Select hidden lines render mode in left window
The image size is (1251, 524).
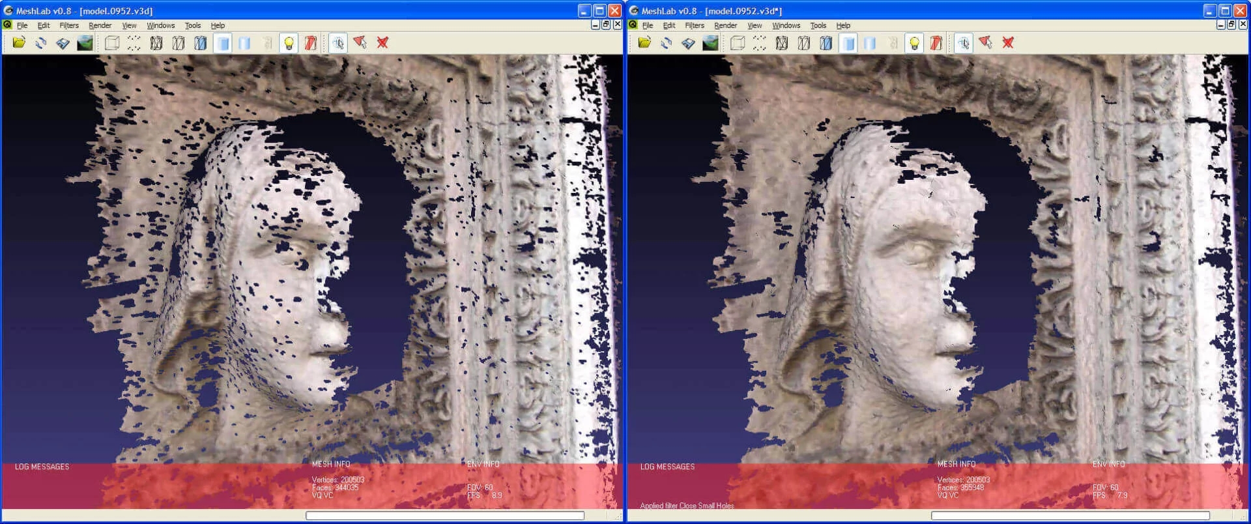(x=179, y=43)
